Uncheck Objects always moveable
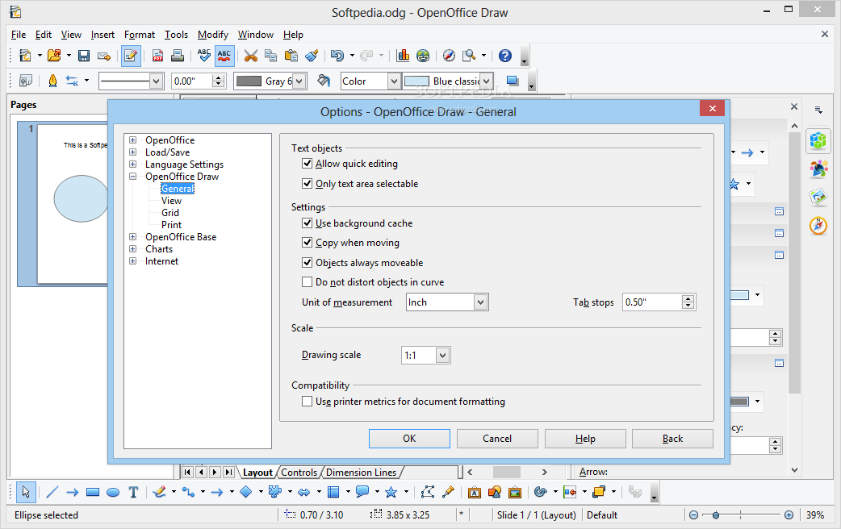Screen dimensions: 841x529 coord(308,263)
